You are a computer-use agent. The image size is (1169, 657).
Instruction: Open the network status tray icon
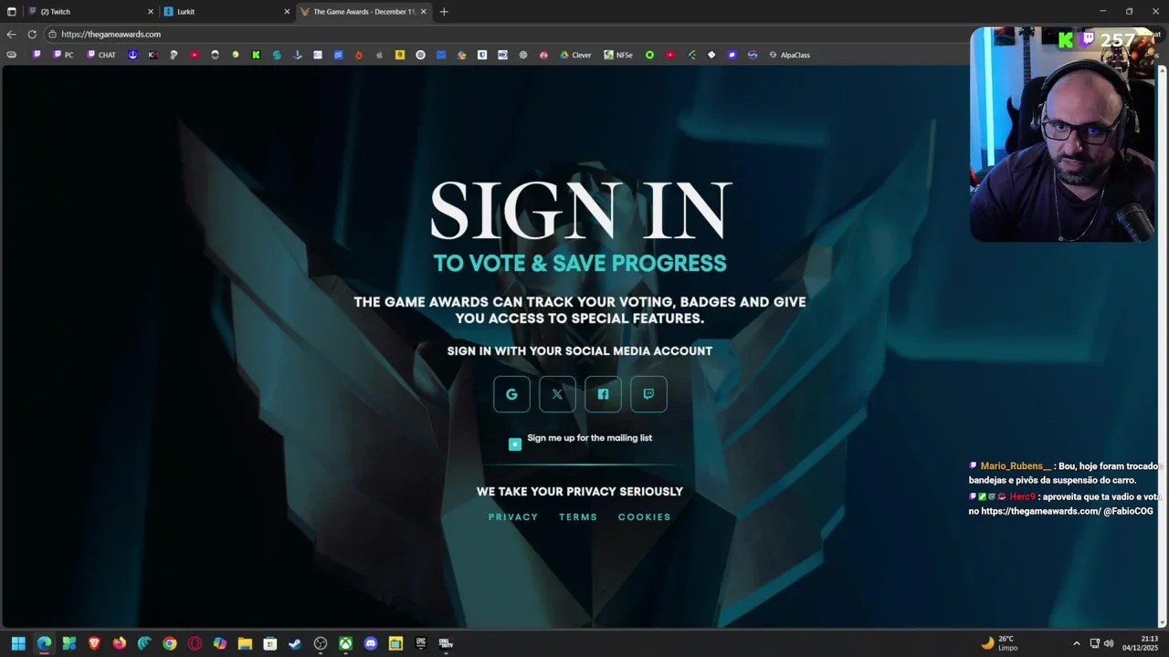(1095, 643)
